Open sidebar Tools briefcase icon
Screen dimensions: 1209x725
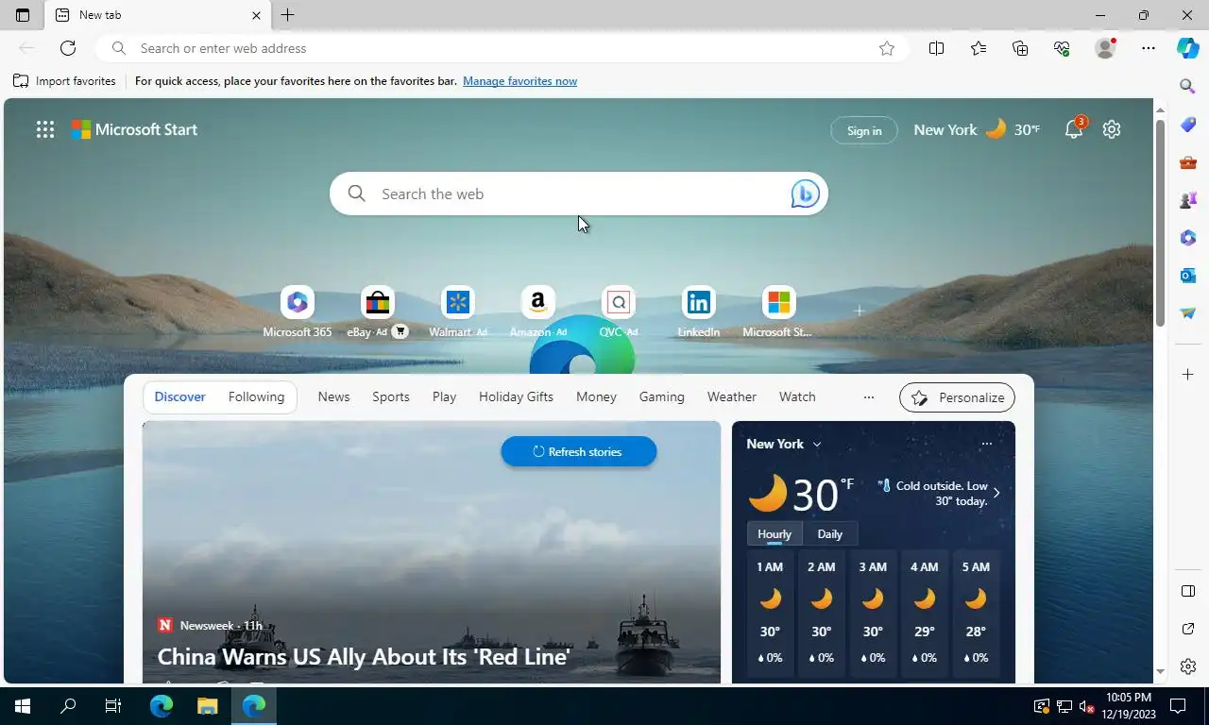tap(1188, 162)
